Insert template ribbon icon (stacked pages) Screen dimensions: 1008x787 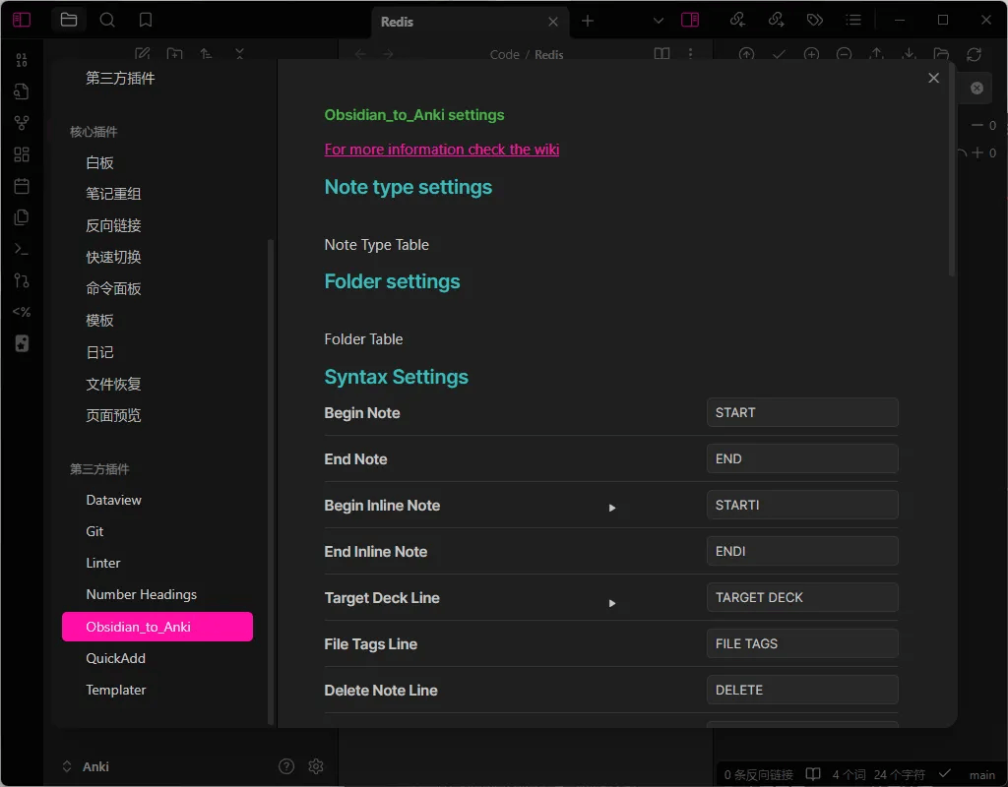coord(22,217)
